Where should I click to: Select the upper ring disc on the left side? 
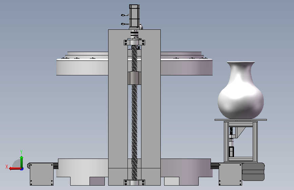tap(82, 67)
